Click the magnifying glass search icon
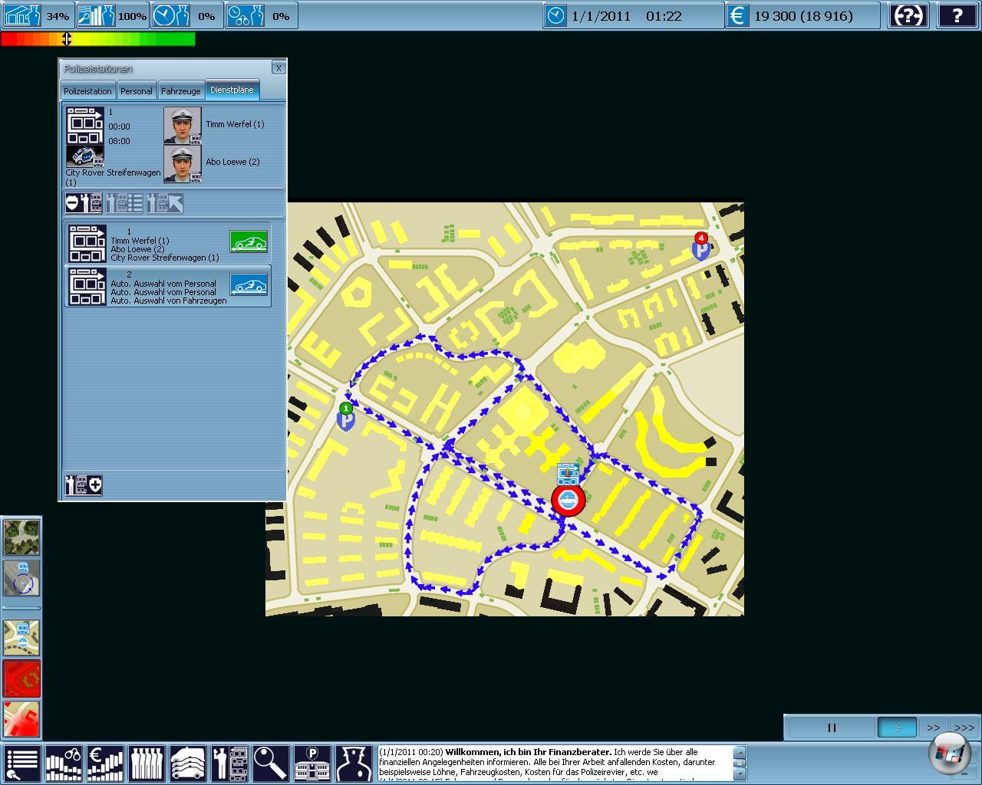Screen dimensions: 982x785 (270, 764)
